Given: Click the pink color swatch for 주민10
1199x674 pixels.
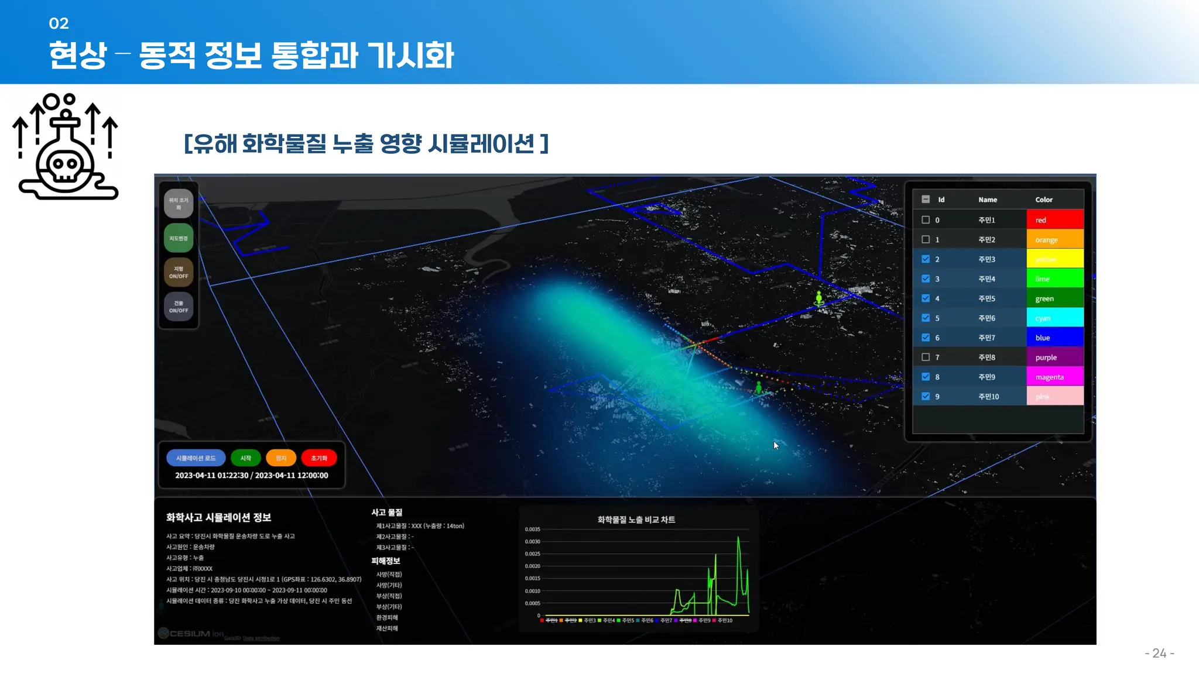Looking at the screenshot, I should coord(1055,396).
